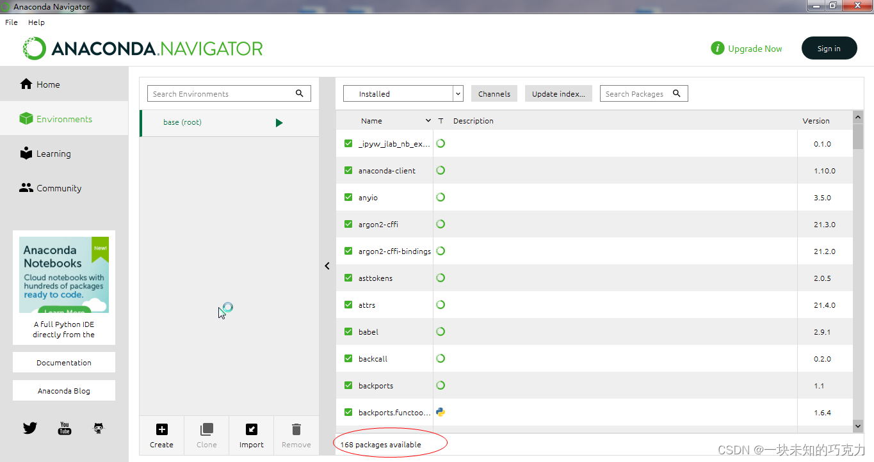Click the conda type icon for anaconda-client
874x462 pixels.
(441, 170)
